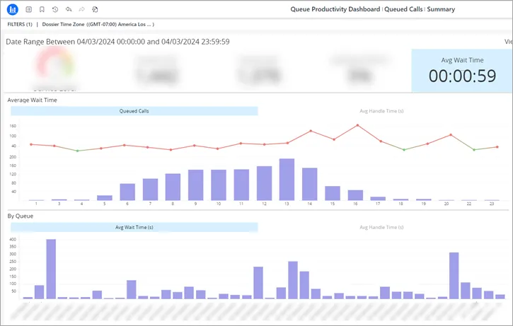Open the table of contents icon

29,9
